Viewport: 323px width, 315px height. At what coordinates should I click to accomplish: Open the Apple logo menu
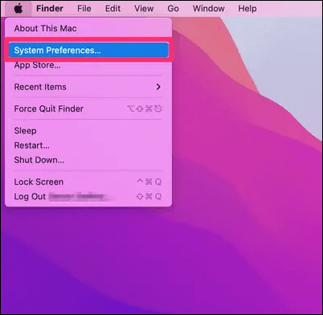(x=18, y=9)
